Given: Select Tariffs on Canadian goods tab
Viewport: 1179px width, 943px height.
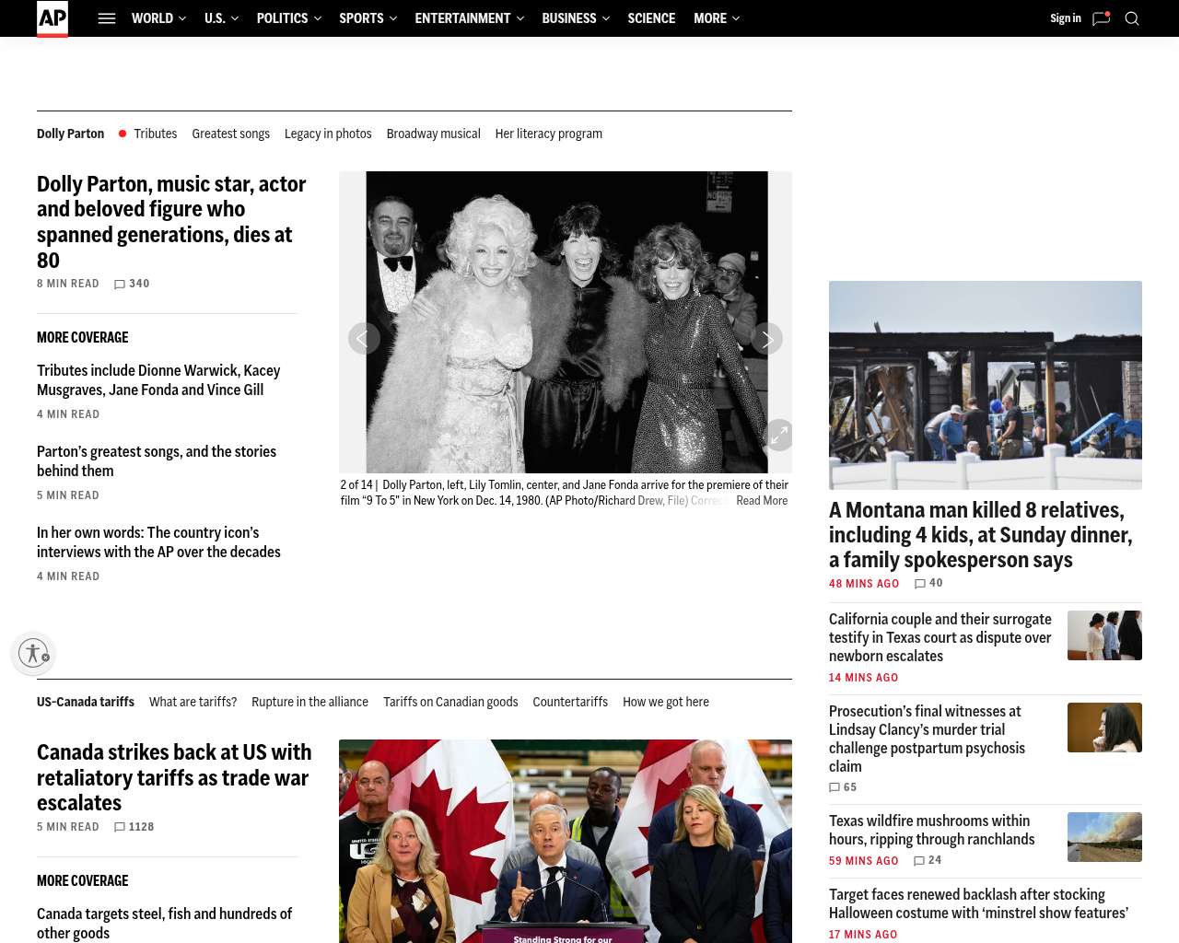Looking at the screenshot, I should pos(450,702).
